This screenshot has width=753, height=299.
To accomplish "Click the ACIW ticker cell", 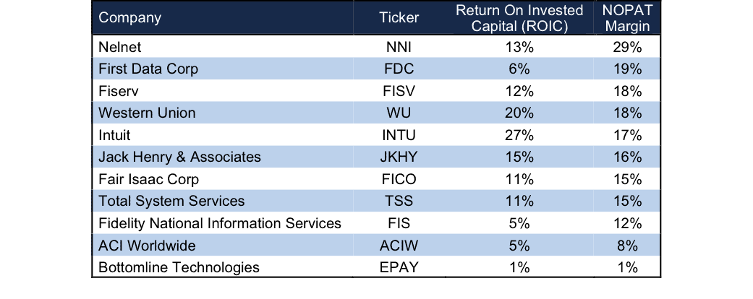I will tap(399, 246).
